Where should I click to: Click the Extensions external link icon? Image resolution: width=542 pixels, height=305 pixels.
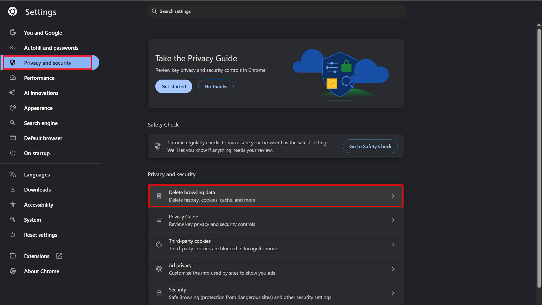59,256
